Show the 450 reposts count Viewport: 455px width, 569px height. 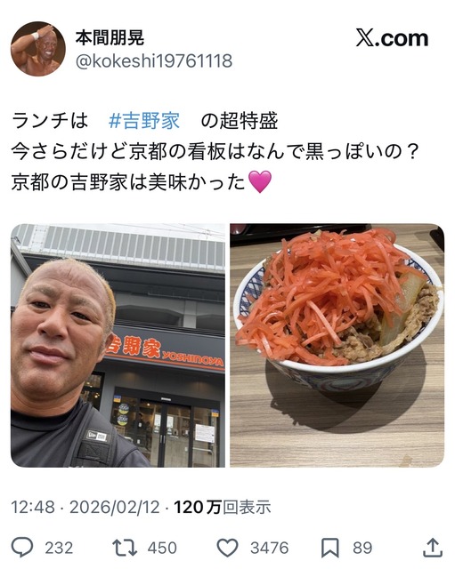162,548
